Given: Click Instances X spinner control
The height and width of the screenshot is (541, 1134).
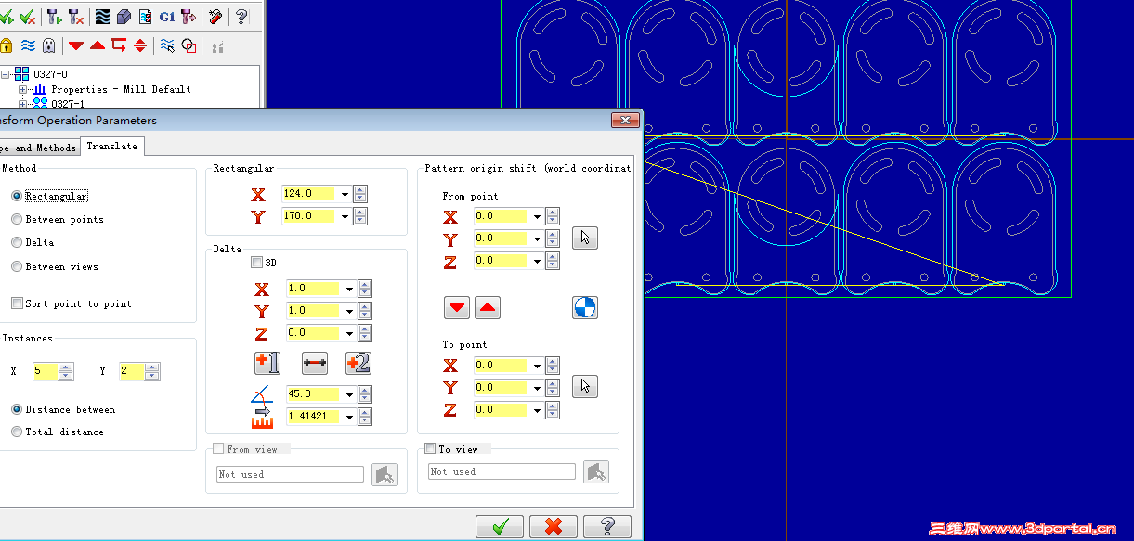Looking at the screenshot, I should [x=66, y=371].
